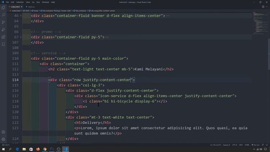Click the active VS Code taskbar icon
This screenshot has height=152, width=270.
coord(65,149)
